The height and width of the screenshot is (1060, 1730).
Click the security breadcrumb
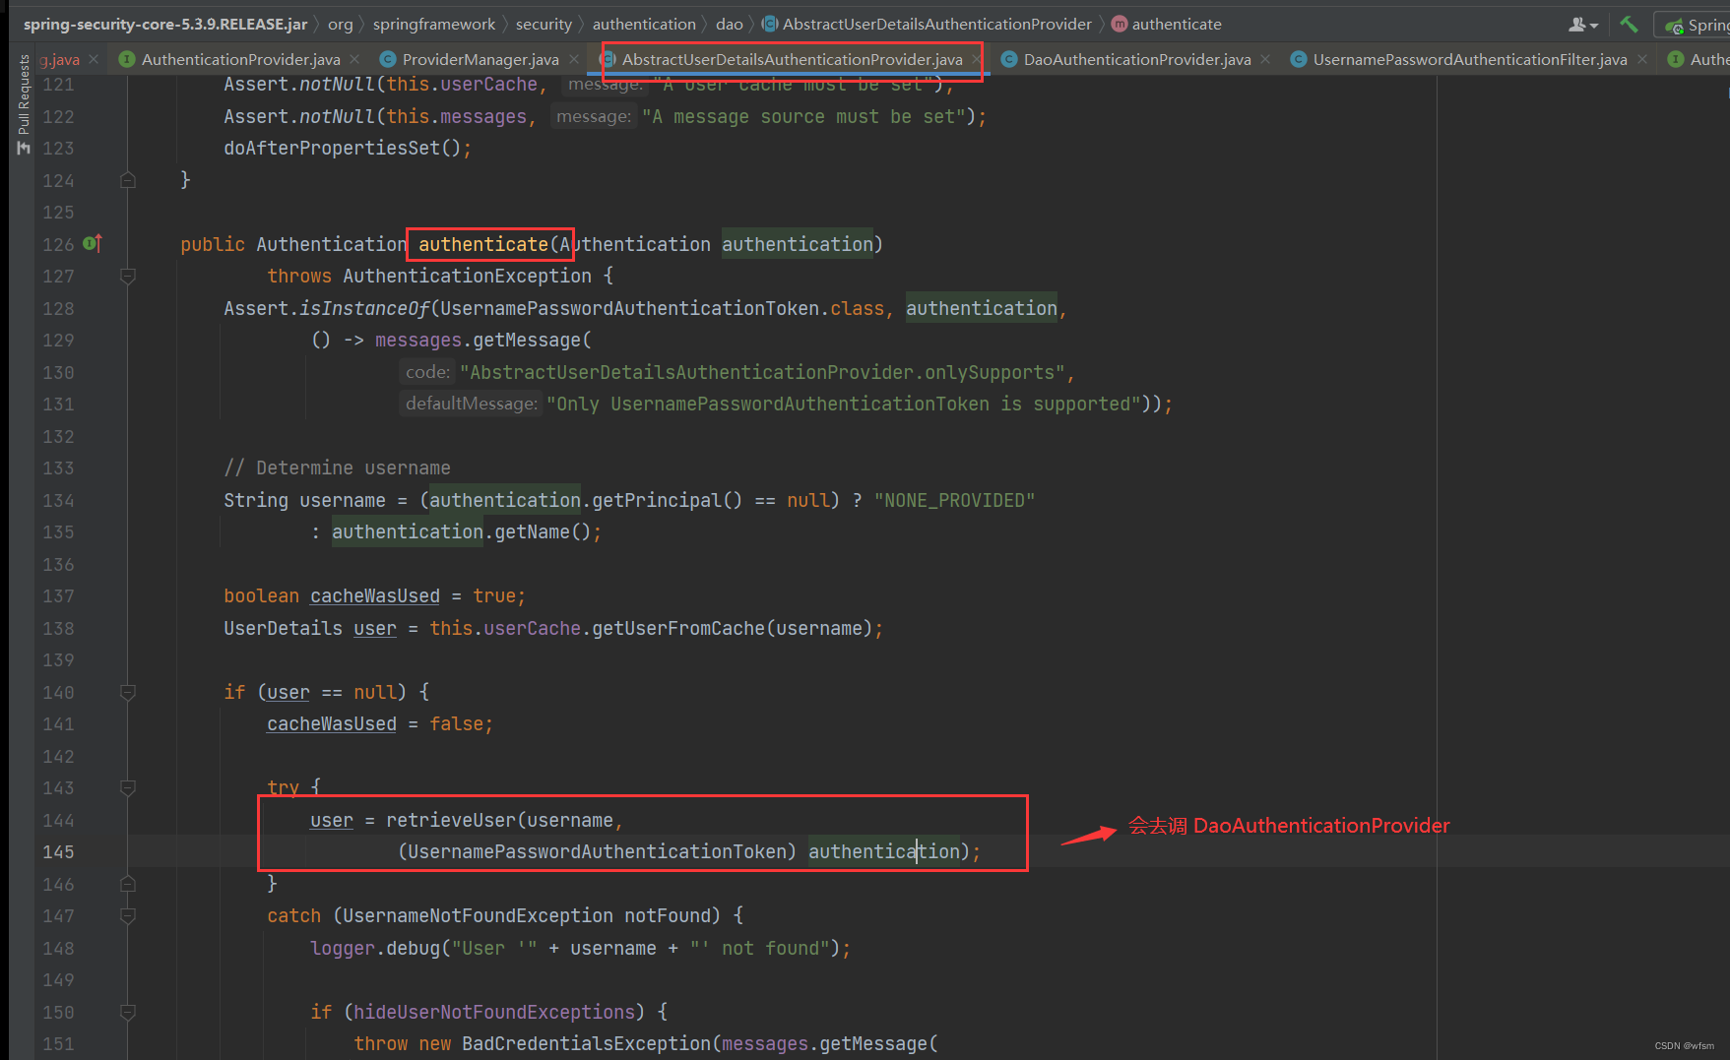click(x=544, y=24)
